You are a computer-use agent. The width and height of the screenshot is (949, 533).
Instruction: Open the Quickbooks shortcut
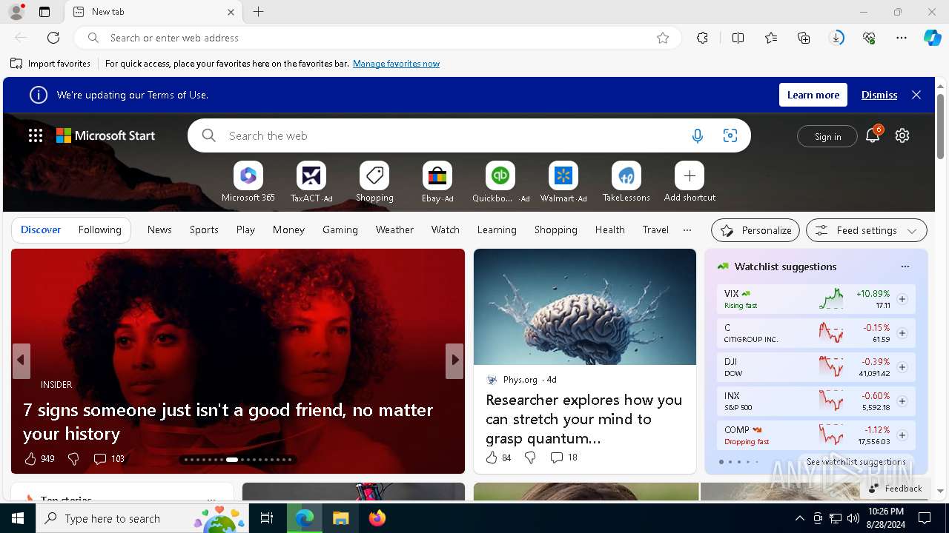[x=500, y=182]
